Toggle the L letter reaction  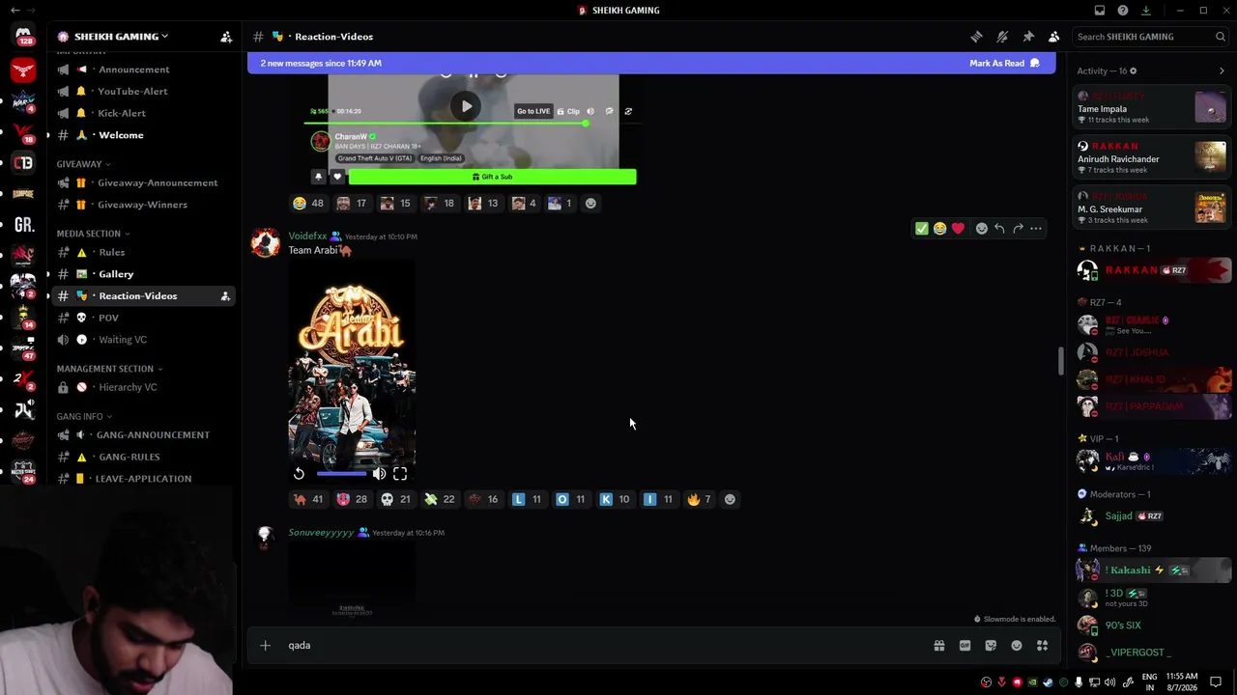[x=527, y=499]
